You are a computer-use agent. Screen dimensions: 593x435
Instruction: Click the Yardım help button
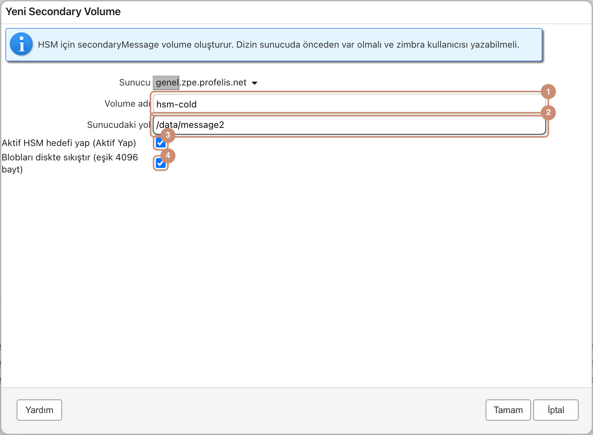[x=39, y=410]
